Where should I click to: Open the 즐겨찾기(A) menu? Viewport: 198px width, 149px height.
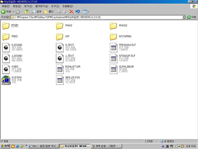point(42,6)
